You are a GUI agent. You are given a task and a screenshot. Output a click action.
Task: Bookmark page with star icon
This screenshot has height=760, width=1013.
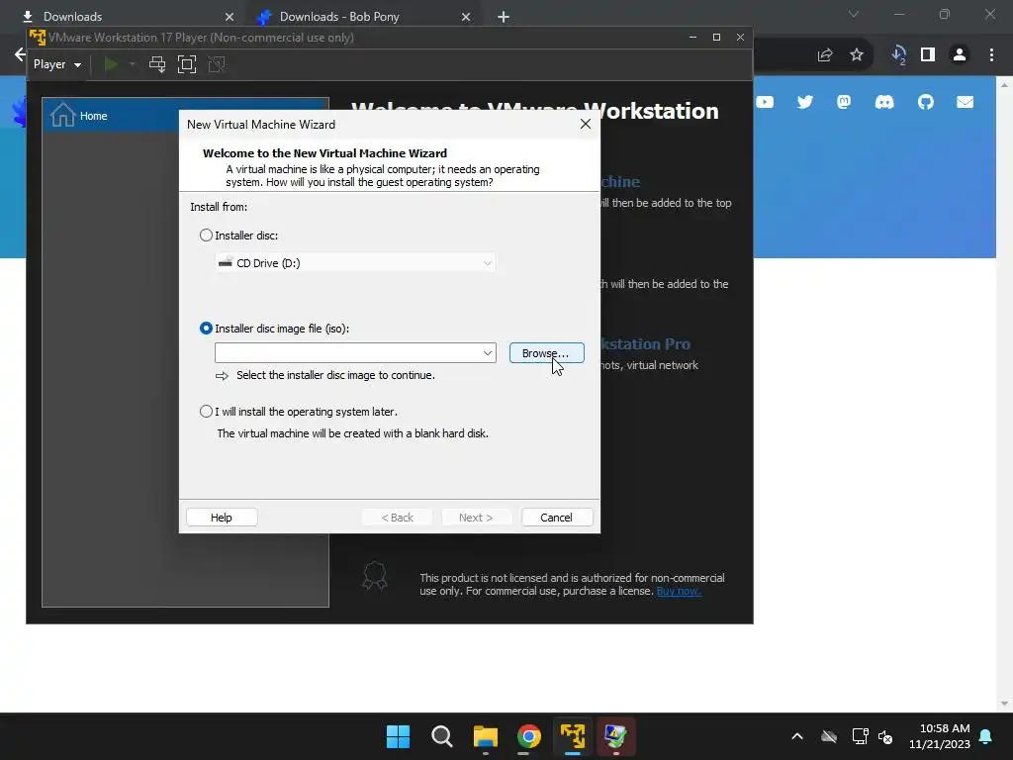857,55
